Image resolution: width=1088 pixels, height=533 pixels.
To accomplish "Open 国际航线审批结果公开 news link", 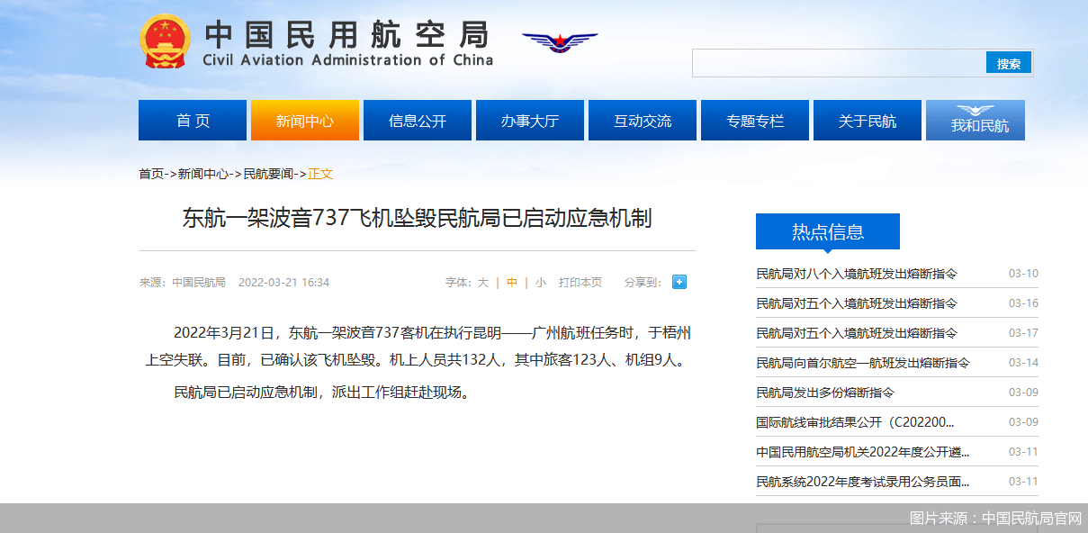I will pos(854,422).
